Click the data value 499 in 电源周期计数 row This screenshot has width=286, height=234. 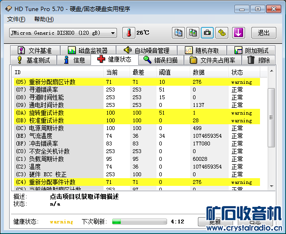[197, 128]
